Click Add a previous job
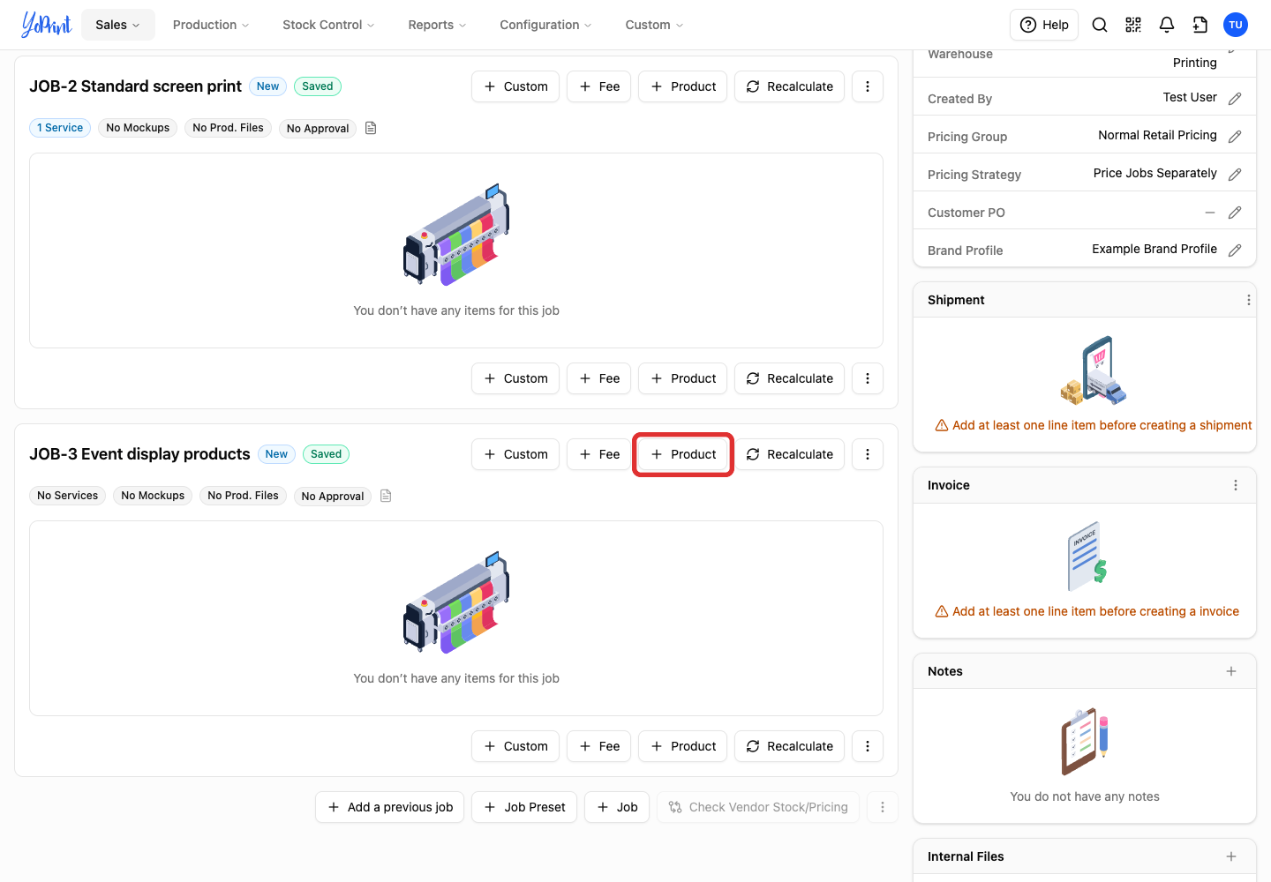The width and height of the screenshot is (1271, 882). (x=389, y=807)
